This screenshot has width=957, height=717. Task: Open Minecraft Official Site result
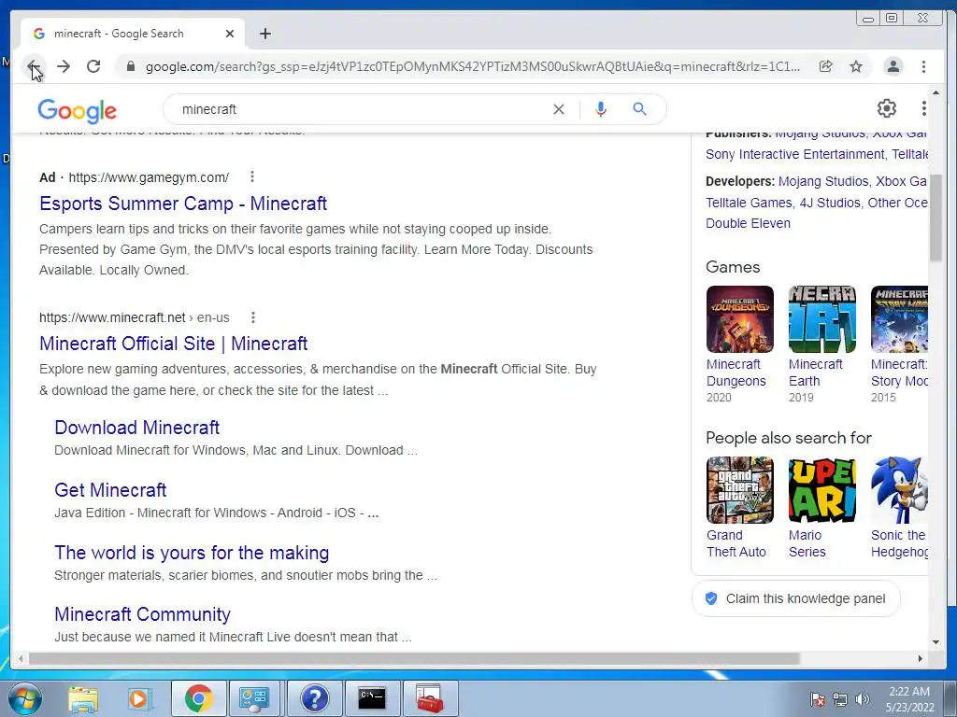click(x=173, y=344)
